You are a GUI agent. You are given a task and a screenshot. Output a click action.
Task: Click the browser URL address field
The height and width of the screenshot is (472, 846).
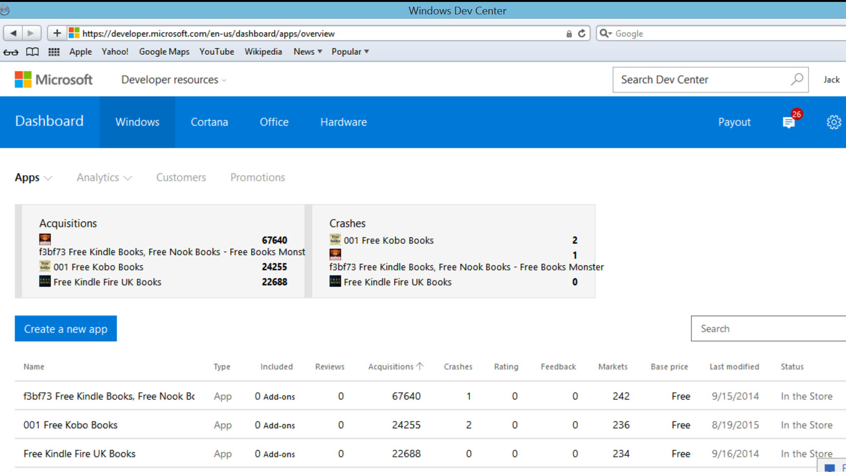(318, 33)
